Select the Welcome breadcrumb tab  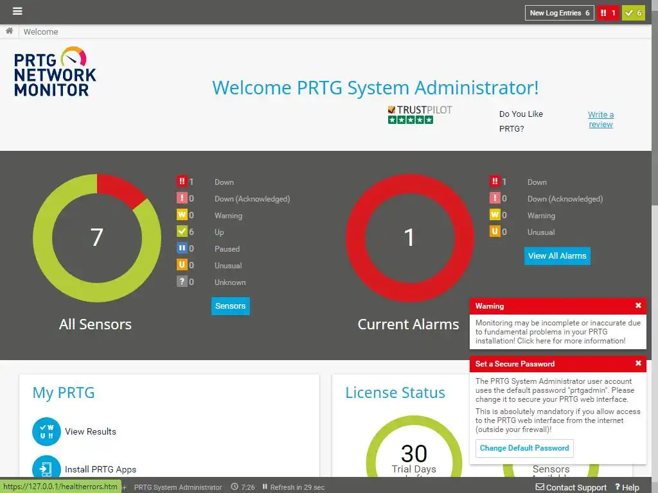40,32
